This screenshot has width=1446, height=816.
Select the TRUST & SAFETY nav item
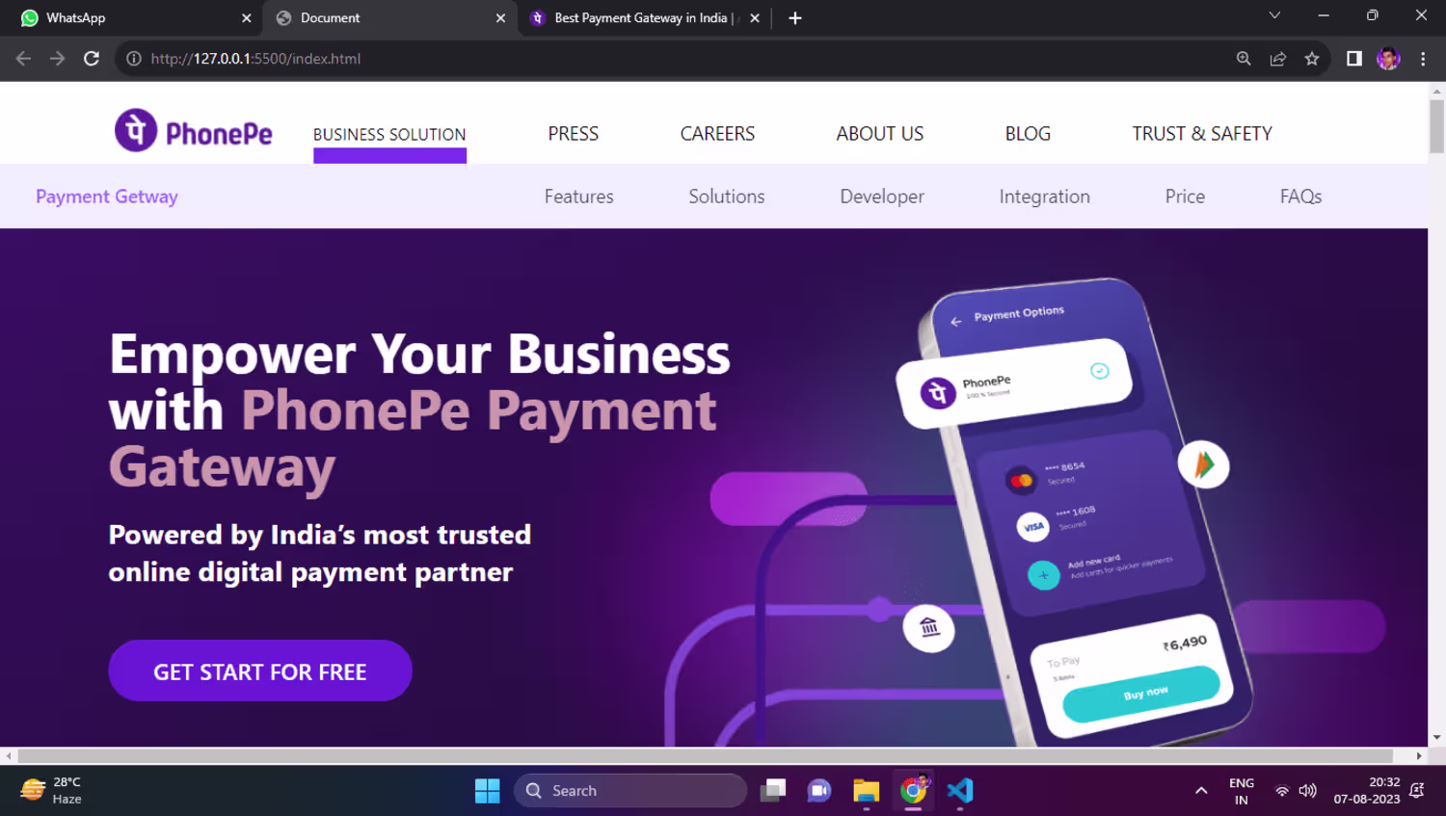(x=1202, y=134)
